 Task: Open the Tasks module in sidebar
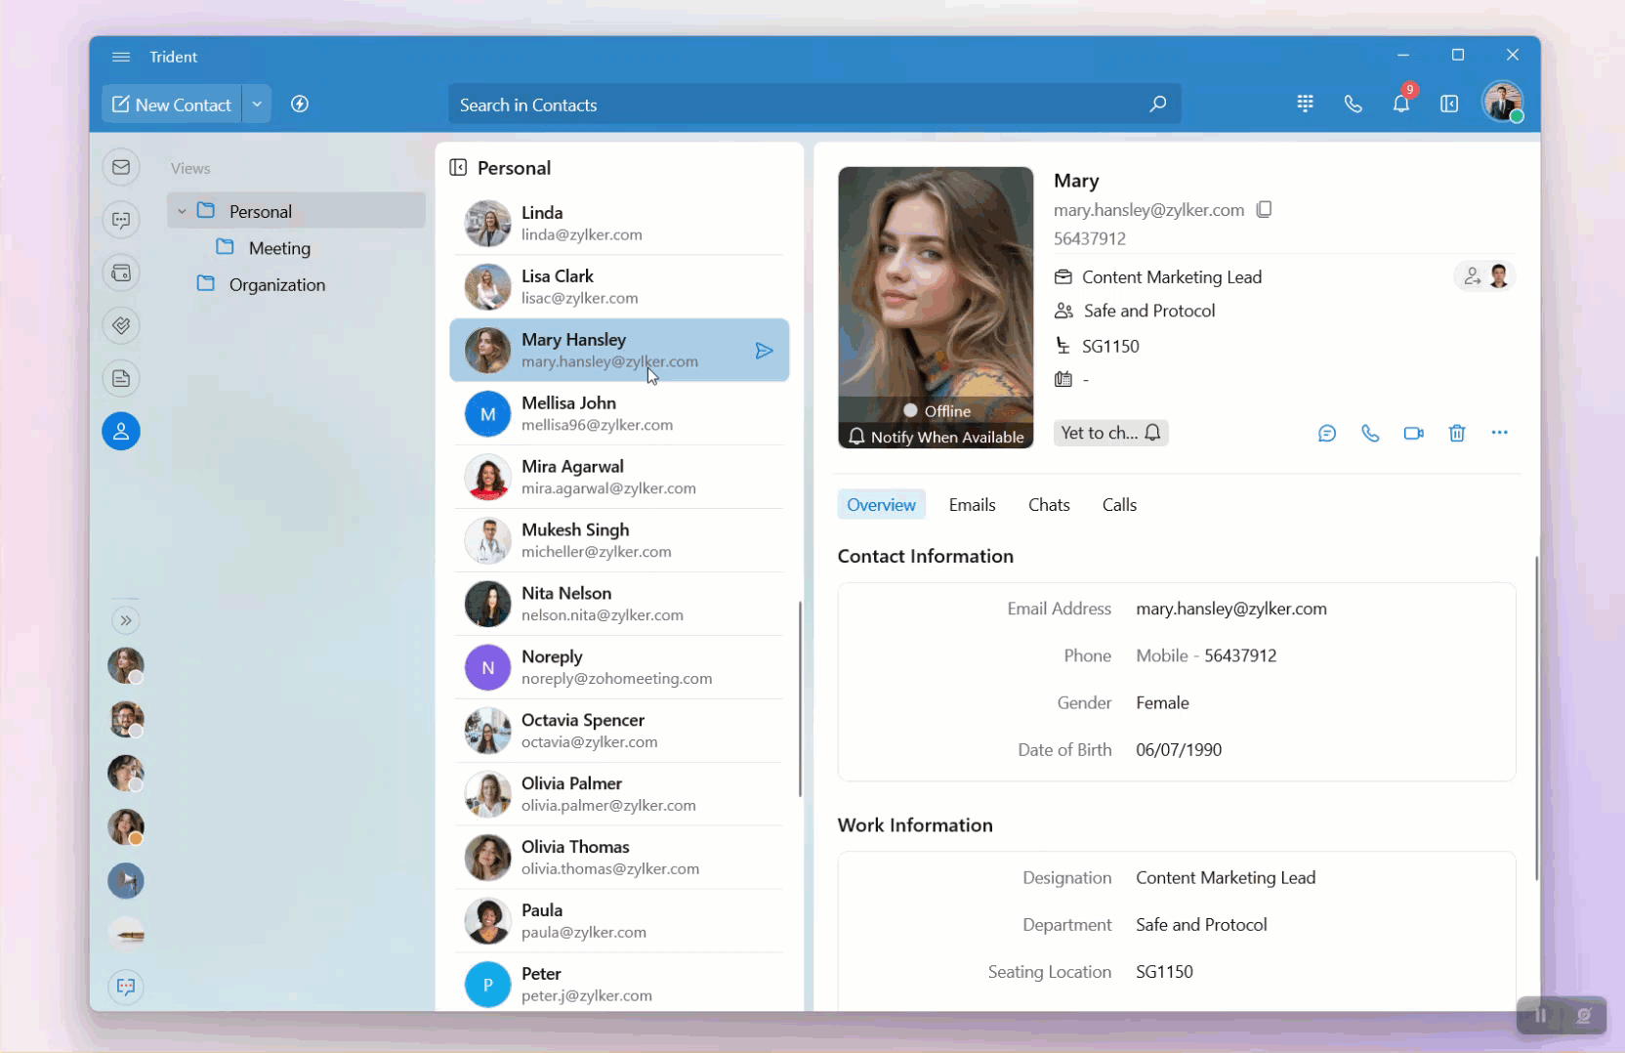(121, 325)
